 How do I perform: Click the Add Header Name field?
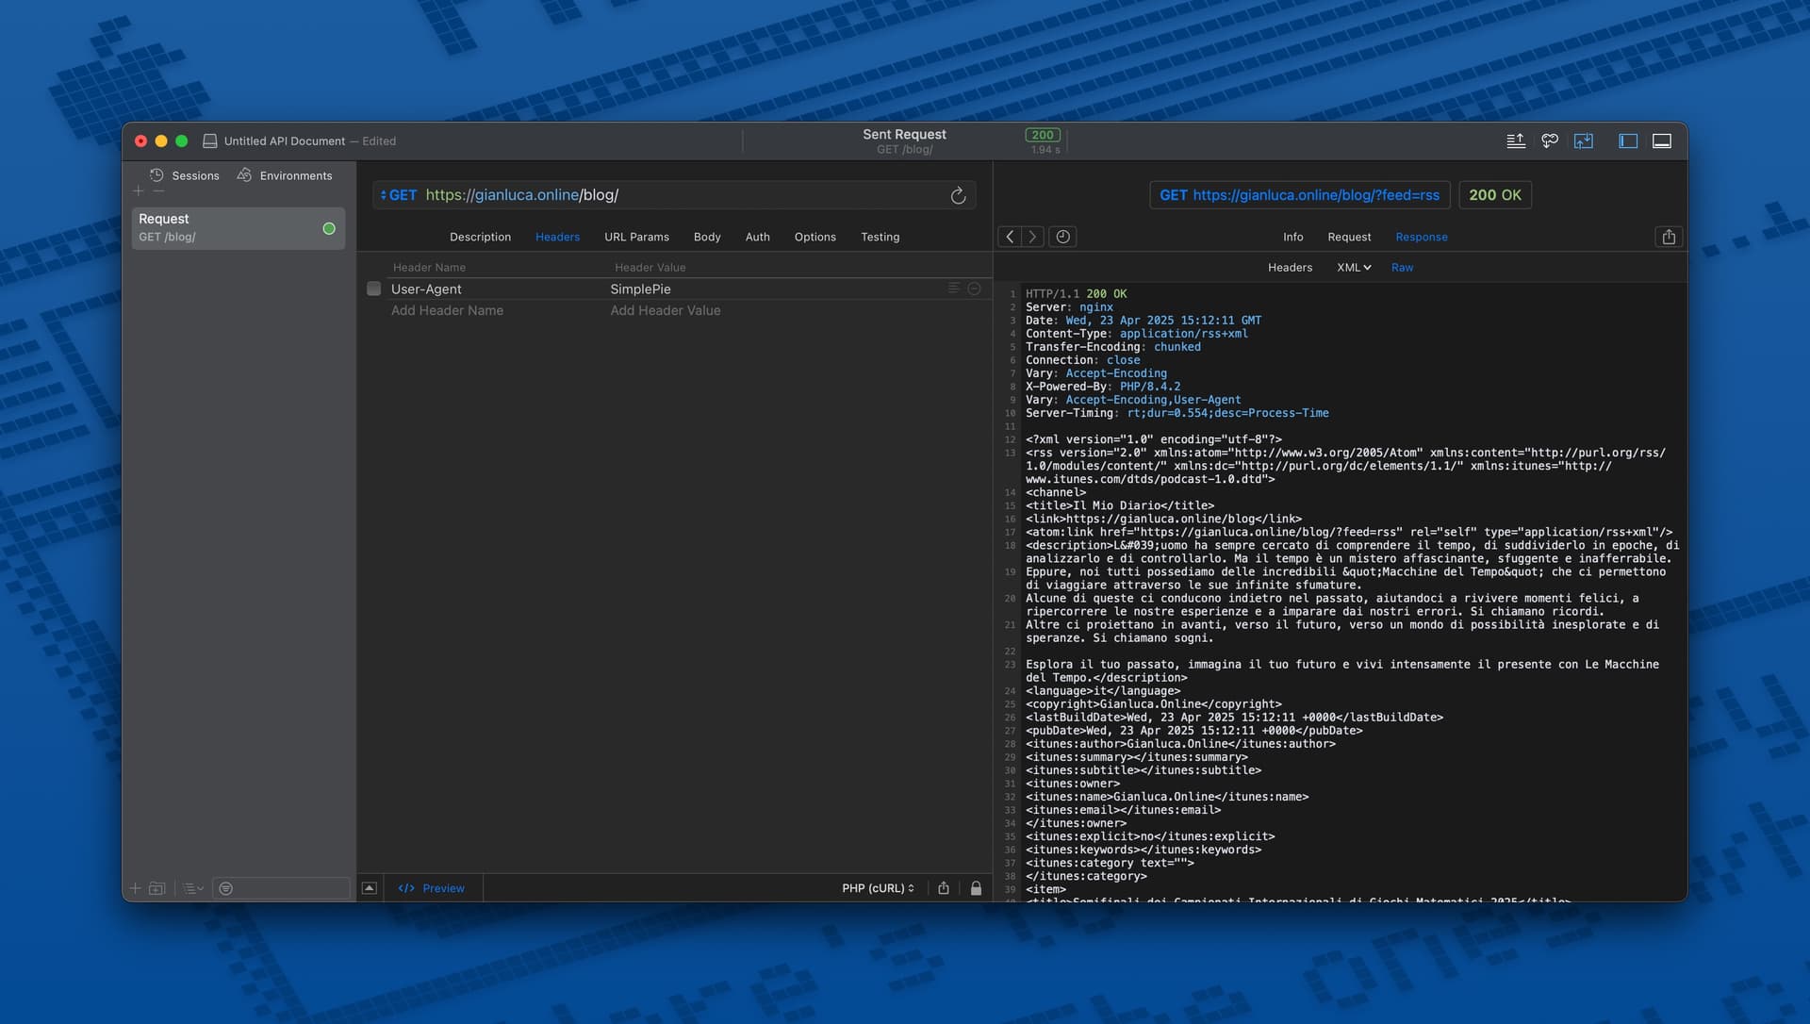(447, 310)
